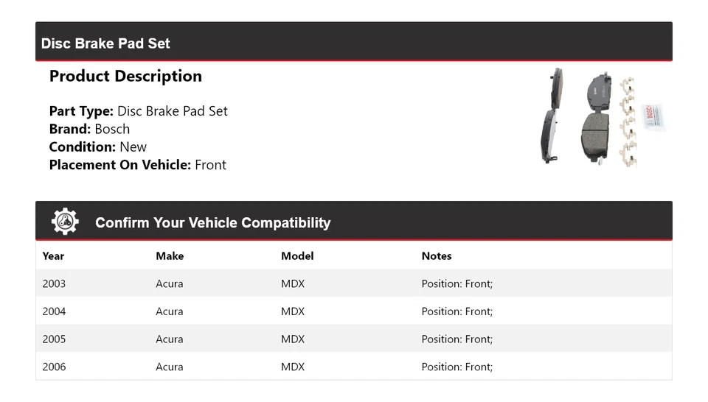Click the Part Type: Disc Brake Pad Set line
Image resolution: width=708 pixels, height=402 pixels.
click(x=139, y=111)
